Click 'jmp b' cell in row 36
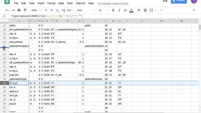The height and width of the screenshot is (113, 201). coord(19,104)
